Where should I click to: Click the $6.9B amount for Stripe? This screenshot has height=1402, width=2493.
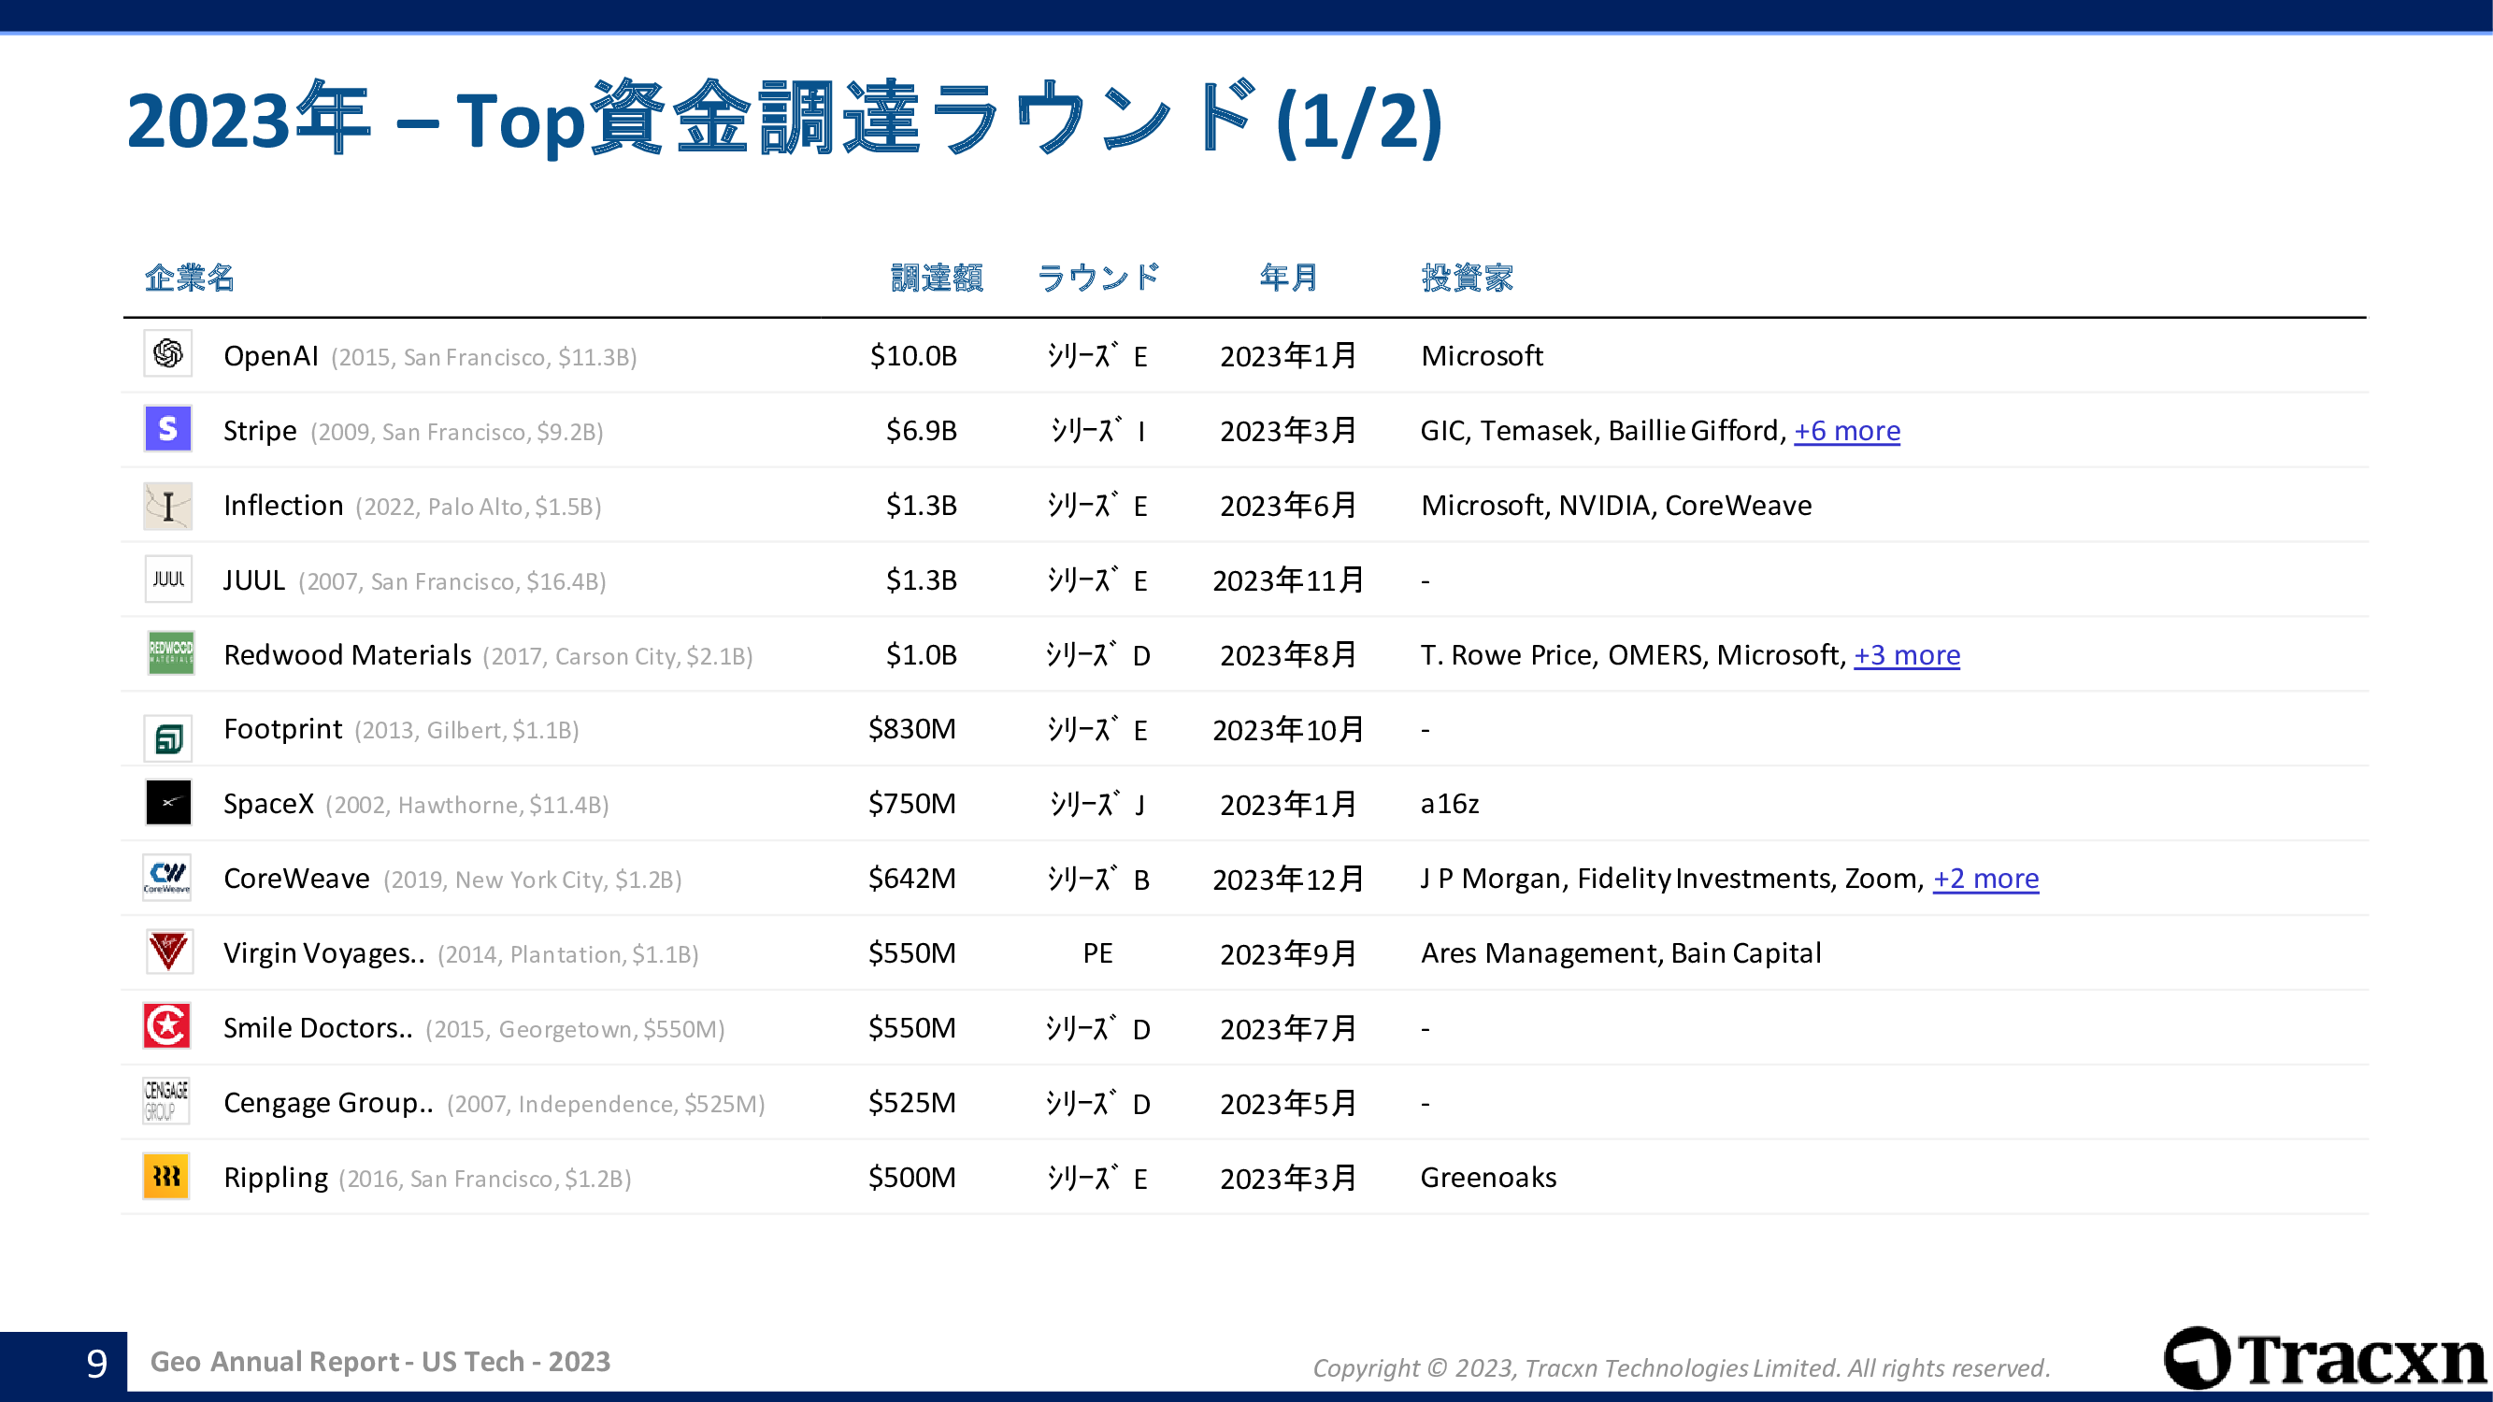pos(922,431)
